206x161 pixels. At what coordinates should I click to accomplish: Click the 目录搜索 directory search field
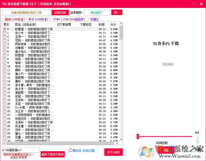(97, 13)
